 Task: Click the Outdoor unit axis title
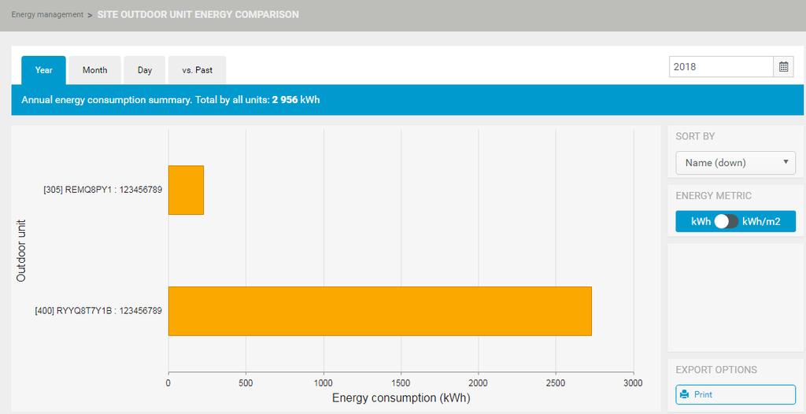coord(21,250)
